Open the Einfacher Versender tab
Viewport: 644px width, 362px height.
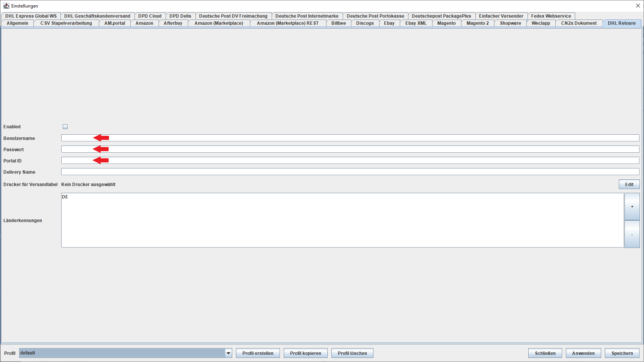point(501,16)
